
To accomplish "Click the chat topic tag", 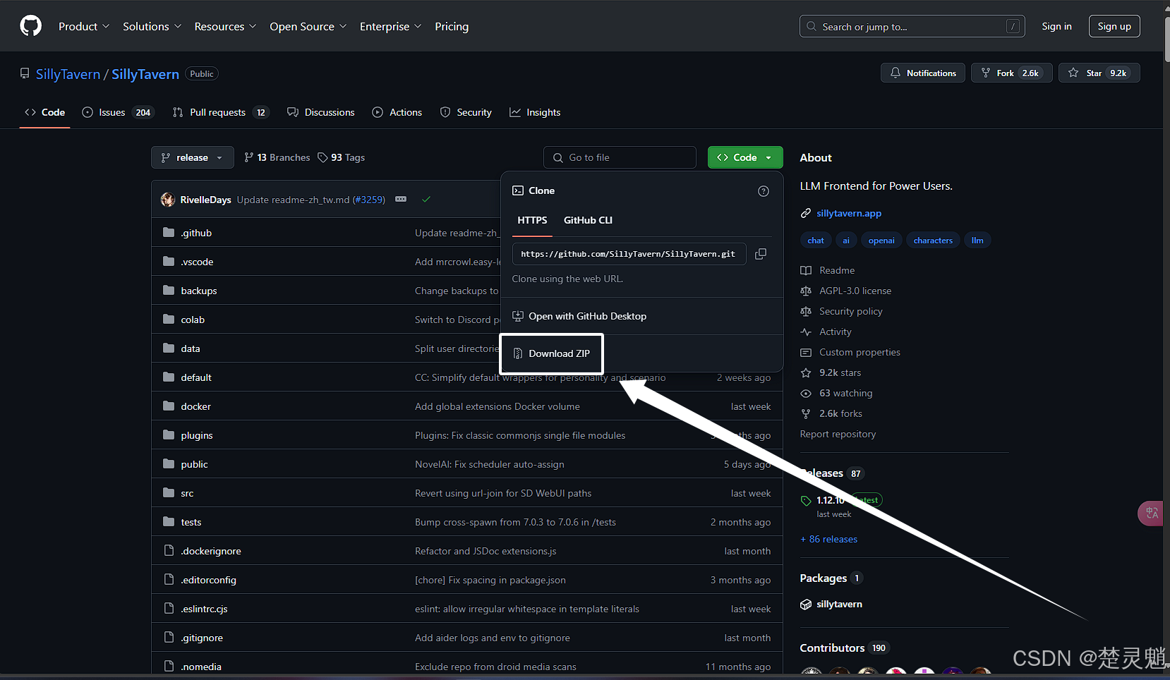I will click(x=816, y=241).
